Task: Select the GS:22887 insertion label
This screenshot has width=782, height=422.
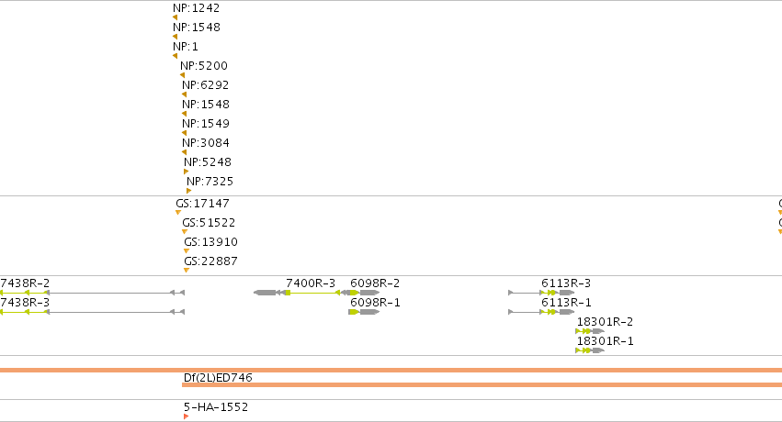Action: pyautogui.click(x=210, y=261)
